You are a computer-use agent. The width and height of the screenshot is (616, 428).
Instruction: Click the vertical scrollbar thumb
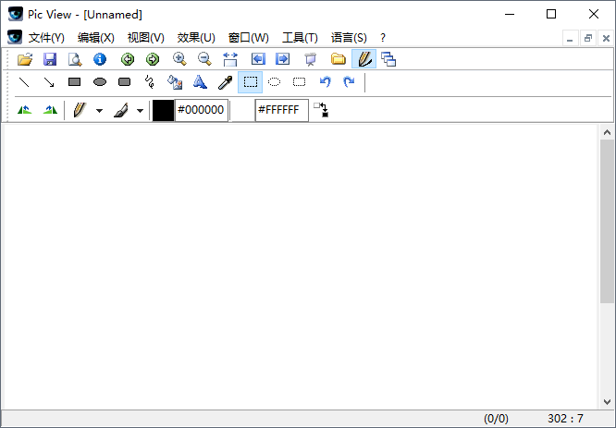(607, 221)
